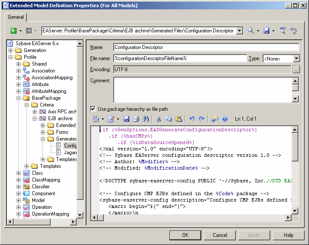Click the code editor Save icon
Image resolution: width=309 pixels, height=245 pixels.
pyautogui.click(x=126, y=119)
